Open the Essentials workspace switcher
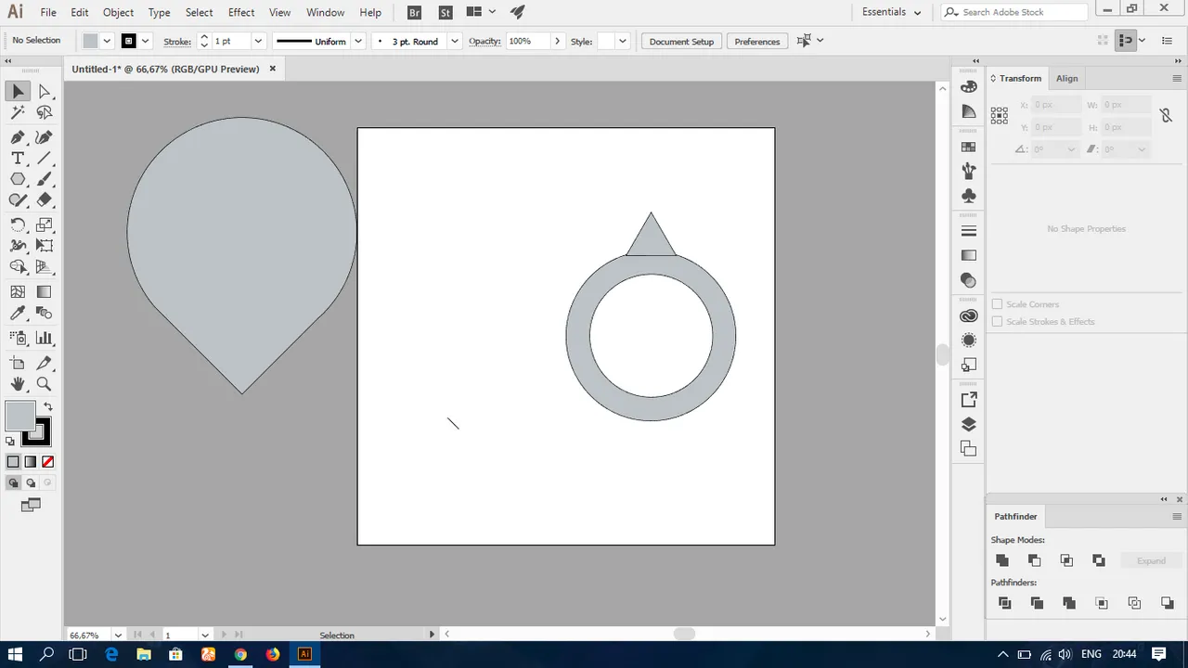This screenshot has height=668, width=1188. point(892,12)
